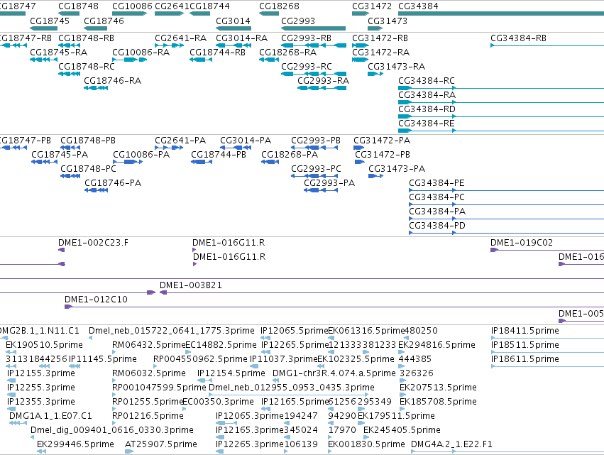Select the CG34384-PE protein line
The height and width of the screenshot is (455, 604).
tap(507, 190)
